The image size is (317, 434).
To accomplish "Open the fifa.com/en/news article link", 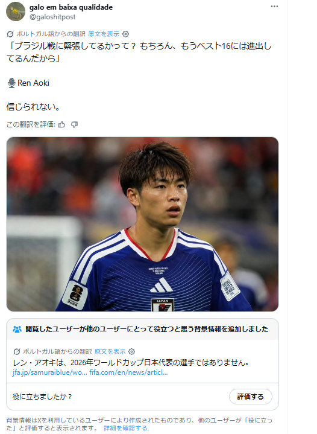I will click(128, 372).
